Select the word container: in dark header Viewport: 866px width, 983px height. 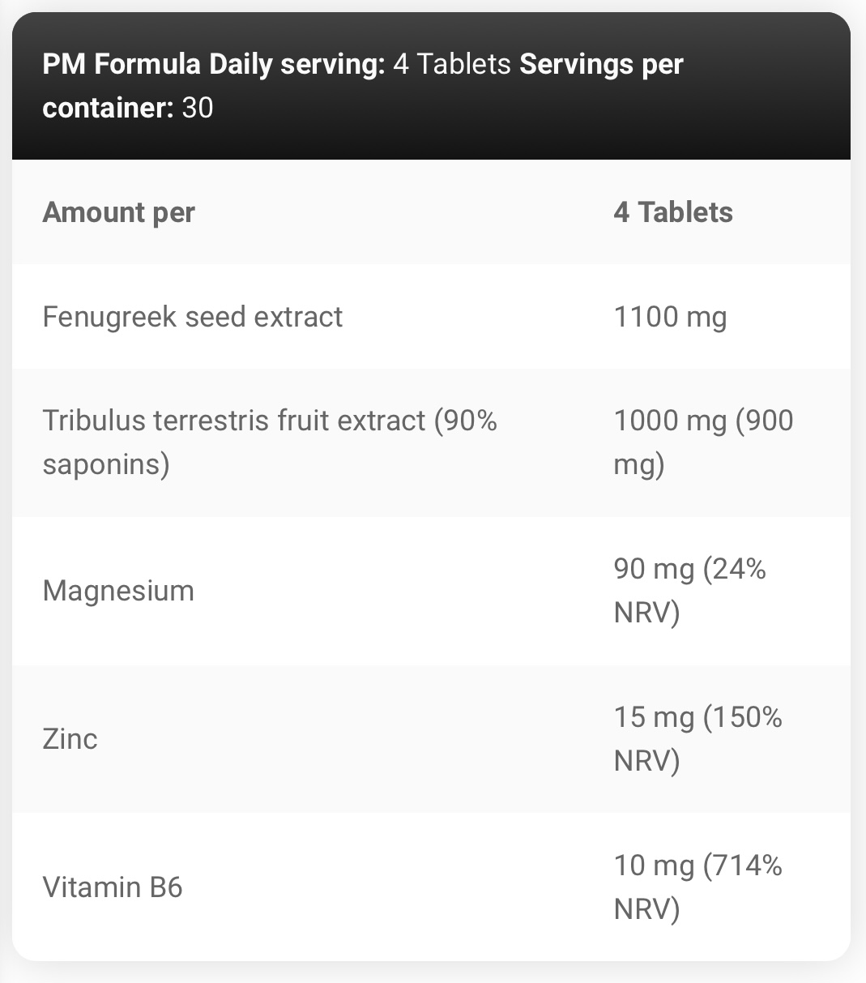(109, 108)
